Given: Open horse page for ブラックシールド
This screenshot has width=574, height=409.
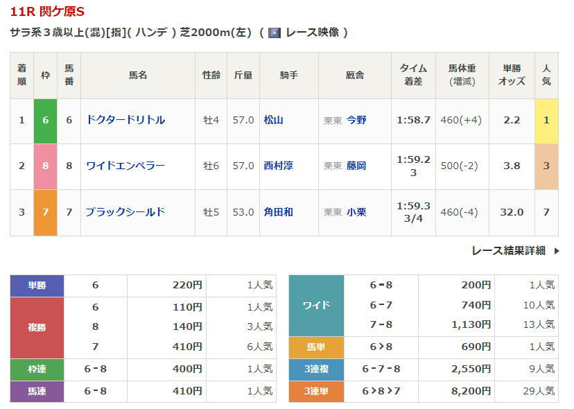Looking at the screenshot, I should tap(125, 212).
